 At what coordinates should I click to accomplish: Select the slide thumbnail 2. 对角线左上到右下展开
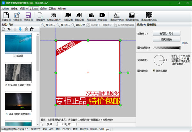[x=18, y=72]
